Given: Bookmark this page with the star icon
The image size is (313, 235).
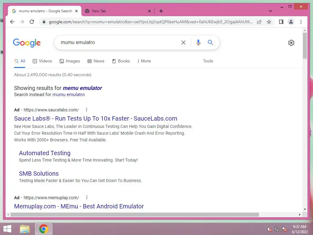Looking at the screenshot, I should tap(269, 22).
